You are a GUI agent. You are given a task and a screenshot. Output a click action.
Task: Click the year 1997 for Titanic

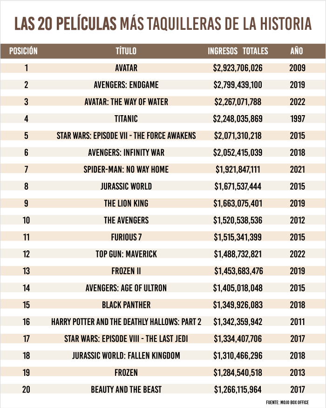point(297,119)
